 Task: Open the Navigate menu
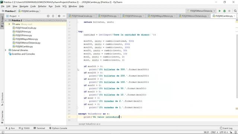(24, 6)
